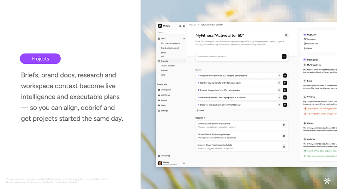The height and width of the screenshot is (189, 337).
Task: Open Settings in the sidebar
Action: pyautogui.click(x=163, y=111)
